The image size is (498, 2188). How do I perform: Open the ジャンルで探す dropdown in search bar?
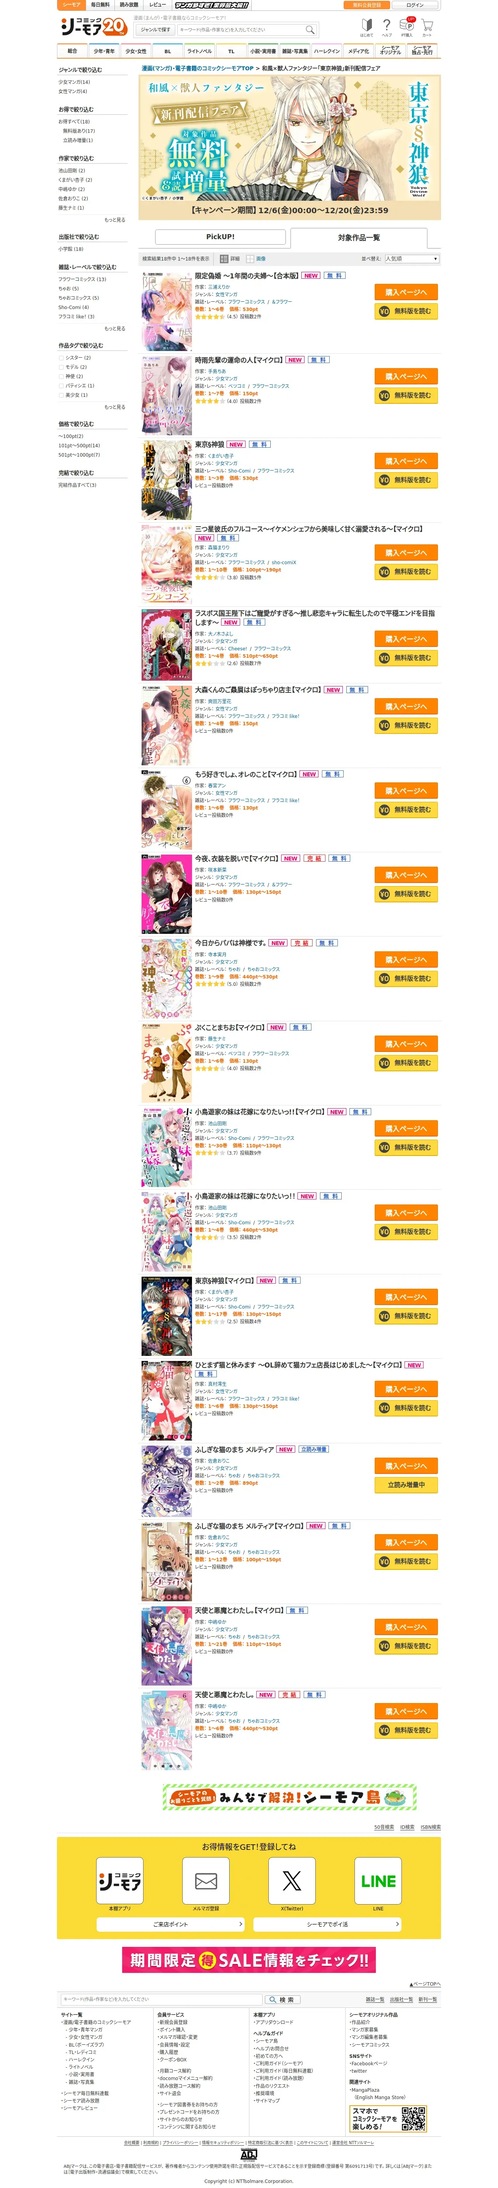point(156,30)
